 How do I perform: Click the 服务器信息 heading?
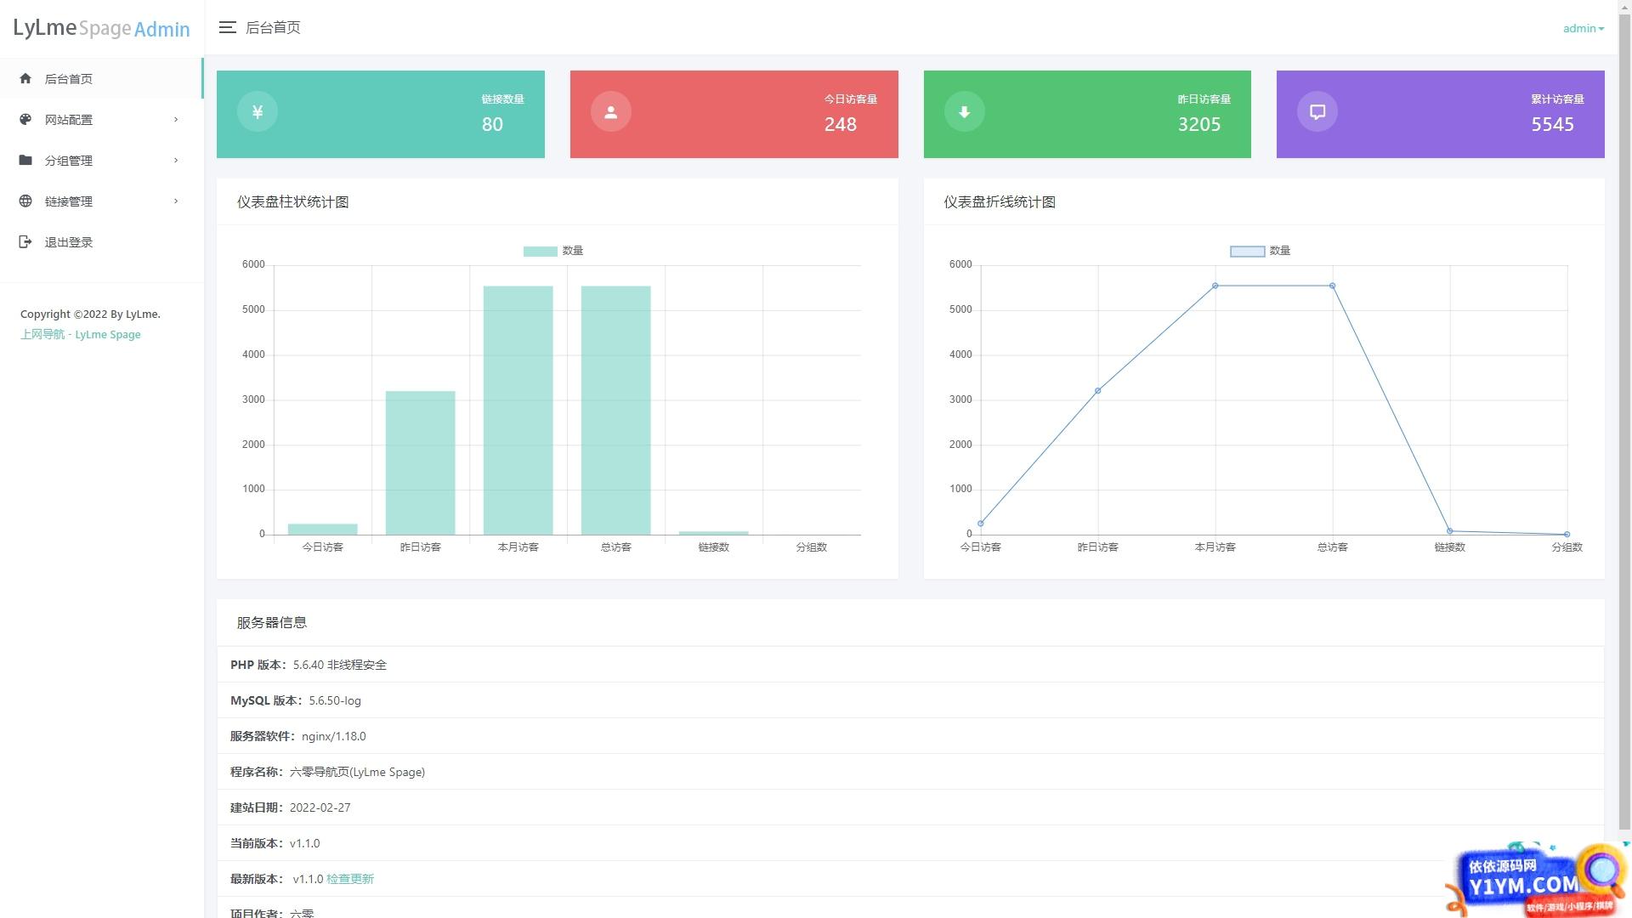coord(271,622)
